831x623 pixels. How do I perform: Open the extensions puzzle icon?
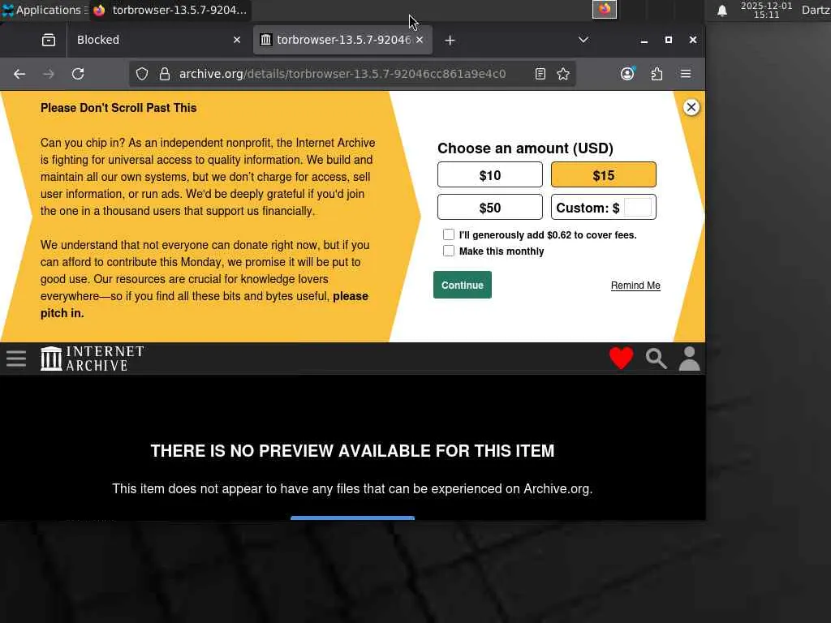(x=657, y=74)
